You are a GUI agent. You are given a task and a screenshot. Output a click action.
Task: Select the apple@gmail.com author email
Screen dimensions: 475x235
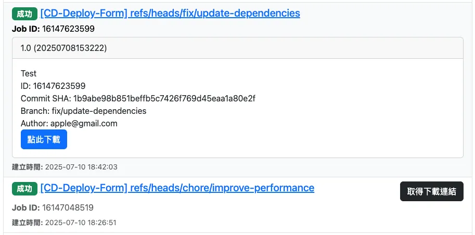(84, 124)
